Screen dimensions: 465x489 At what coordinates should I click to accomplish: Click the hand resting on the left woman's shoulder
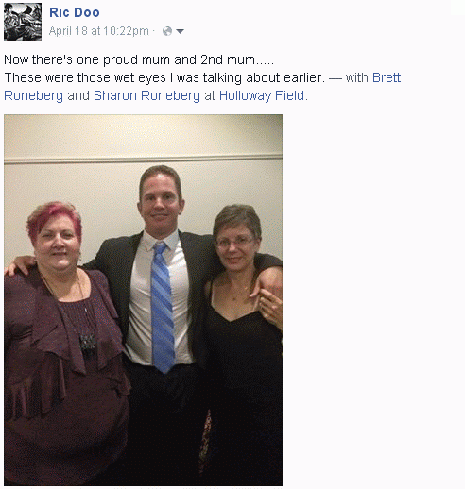(x=19, y=265)
